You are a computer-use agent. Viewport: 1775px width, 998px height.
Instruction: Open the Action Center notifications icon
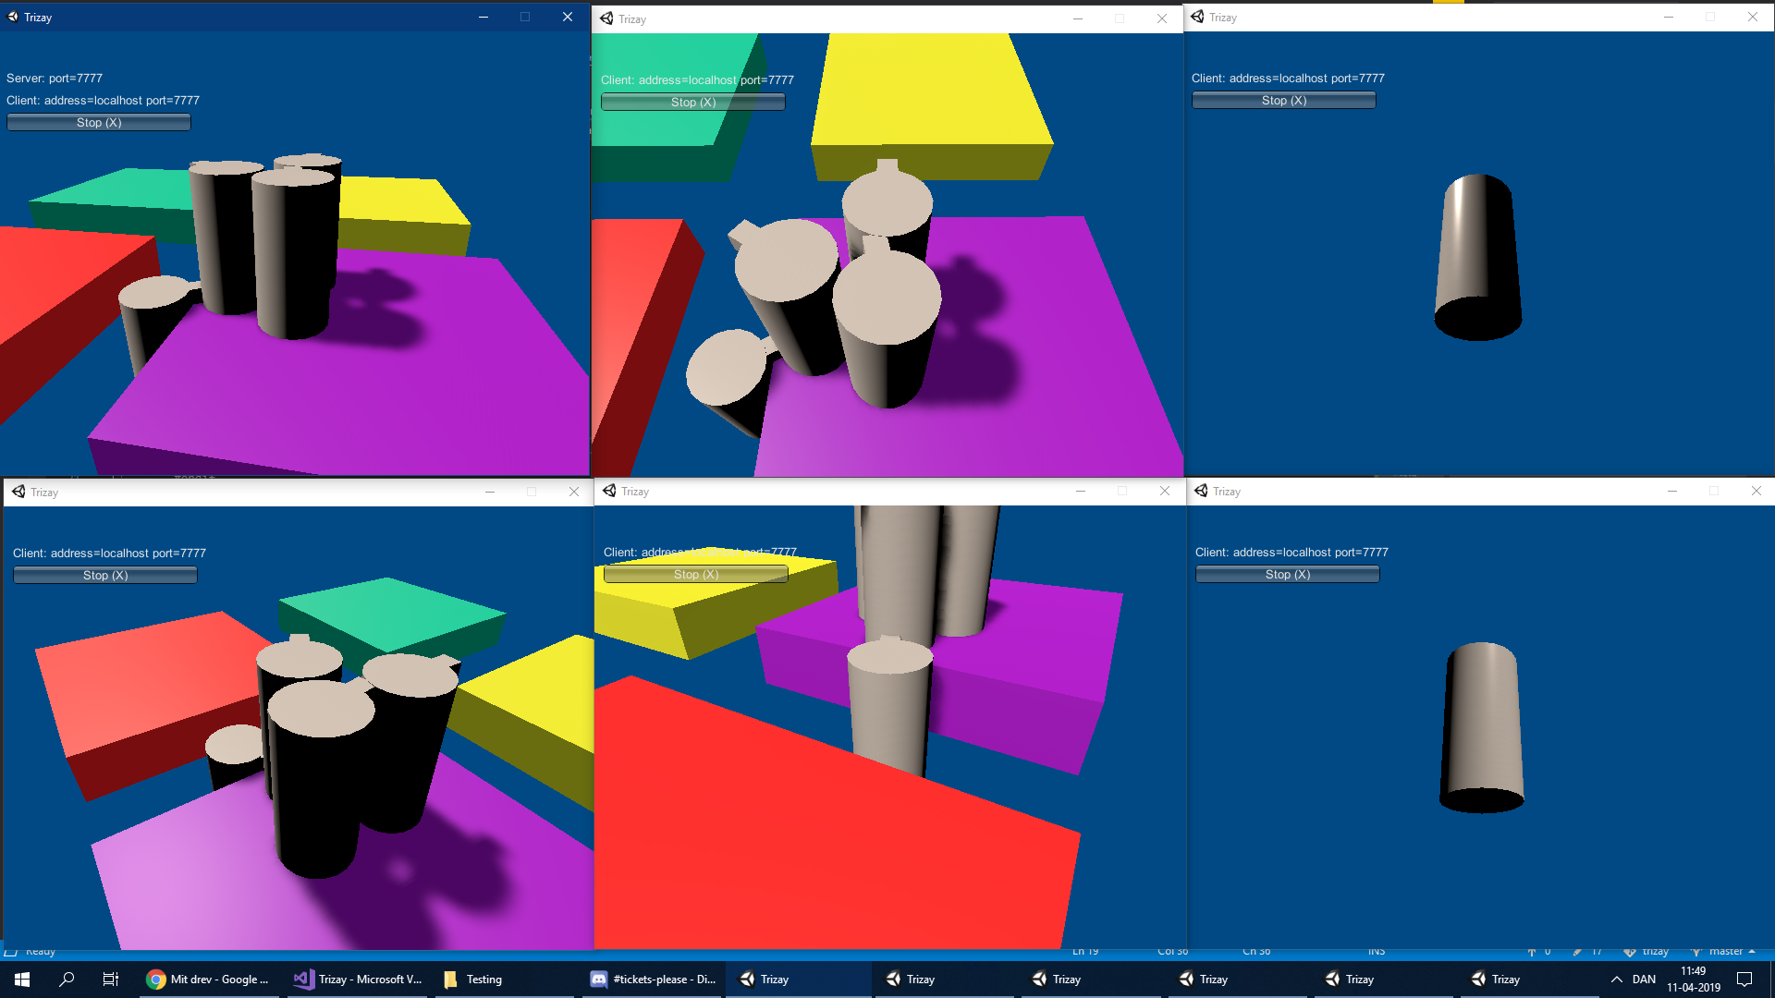click(x=1744, y=980)
